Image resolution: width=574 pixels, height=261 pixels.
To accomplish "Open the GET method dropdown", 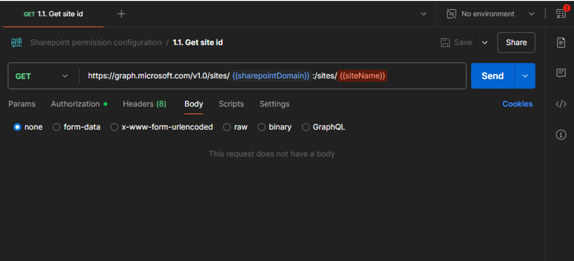I will [41, 76].
